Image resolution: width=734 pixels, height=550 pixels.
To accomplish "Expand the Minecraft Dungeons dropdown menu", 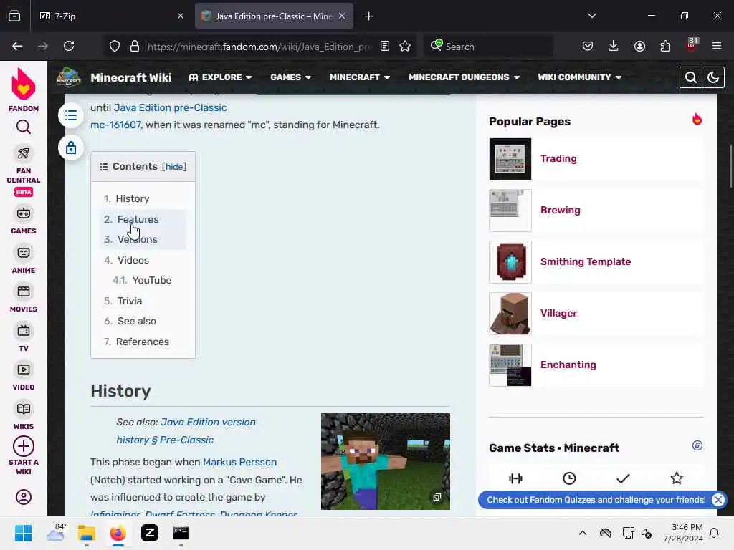I will 464,77.
